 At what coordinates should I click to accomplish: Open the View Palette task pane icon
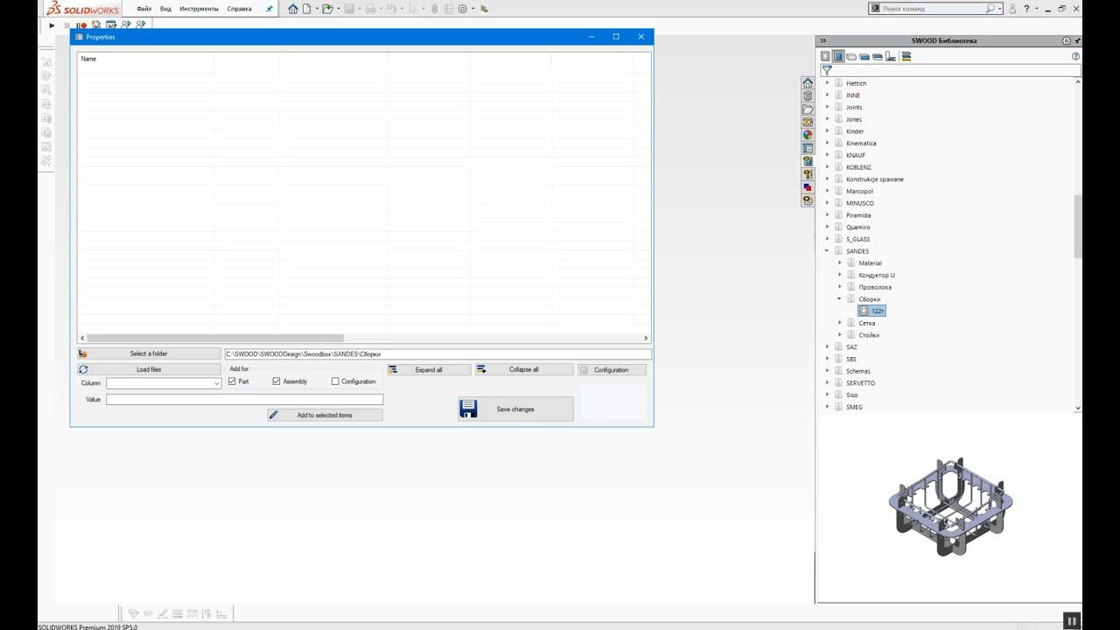pyautogui.click(x=808, y=122)
